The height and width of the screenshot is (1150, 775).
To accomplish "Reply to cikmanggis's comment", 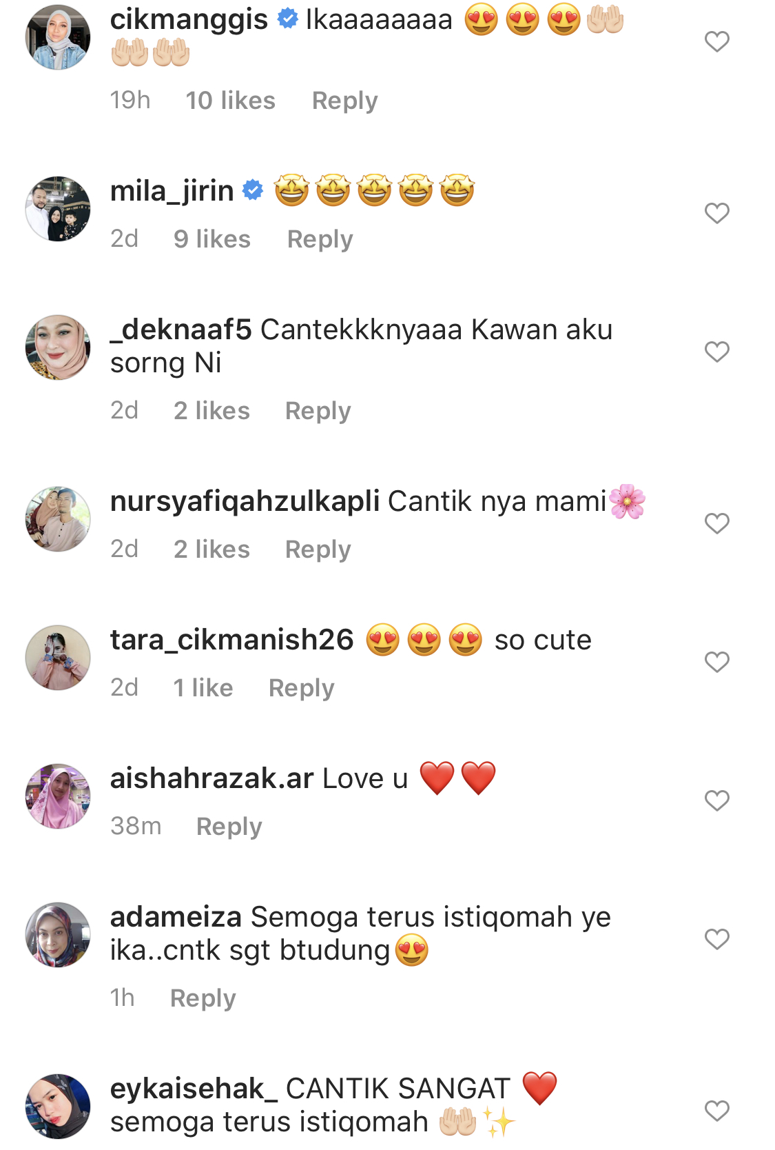I will [x=344, y=101].
